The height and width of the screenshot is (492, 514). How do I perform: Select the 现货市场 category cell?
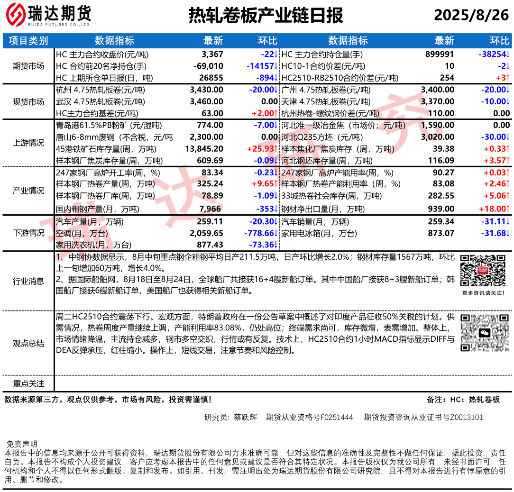pyautogui.click(x=28, y=101)
